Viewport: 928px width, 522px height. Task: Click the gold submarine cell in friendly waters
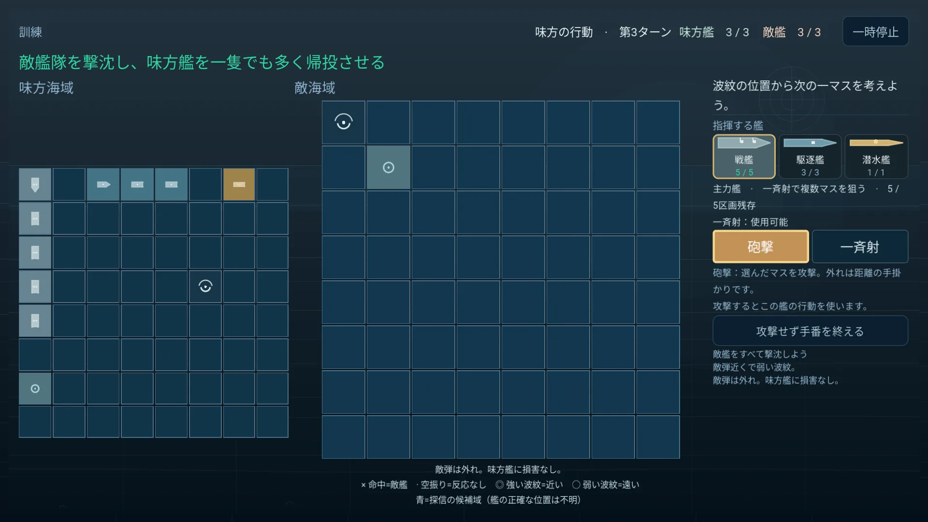(x=239, y=185)
